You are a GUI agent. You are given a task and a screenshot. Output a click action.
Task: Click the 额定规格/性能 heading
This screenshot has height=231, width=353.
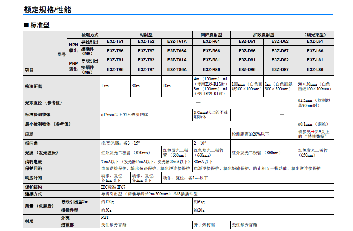point(47,10)
